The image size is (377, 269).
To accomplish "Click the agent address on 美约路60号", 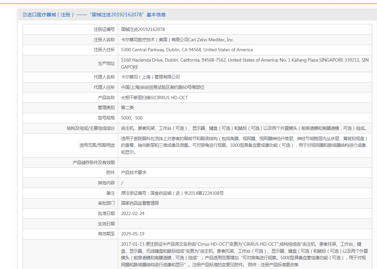I will click(x=162, y=87).
